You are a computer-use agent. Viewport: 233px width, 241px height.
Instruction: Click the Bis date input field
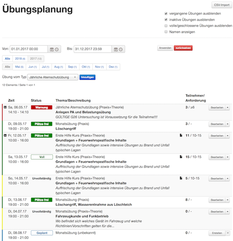[93, 49]
